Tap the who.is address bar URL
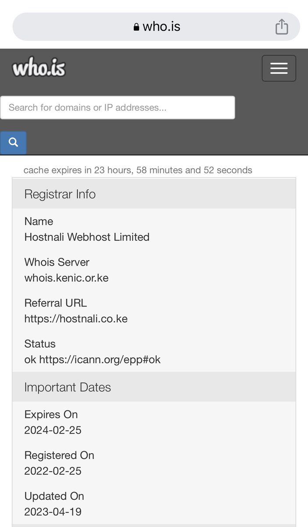The image size is (308, 527). click(161, 27)
